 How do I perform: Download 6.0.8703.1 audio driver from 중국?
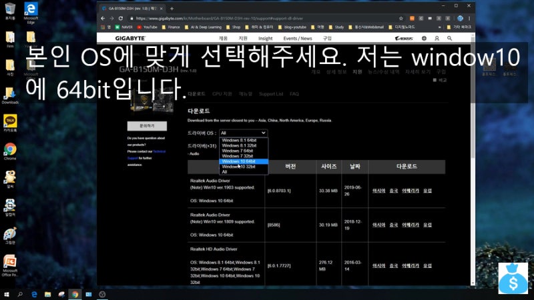click(x=394, y=191)
